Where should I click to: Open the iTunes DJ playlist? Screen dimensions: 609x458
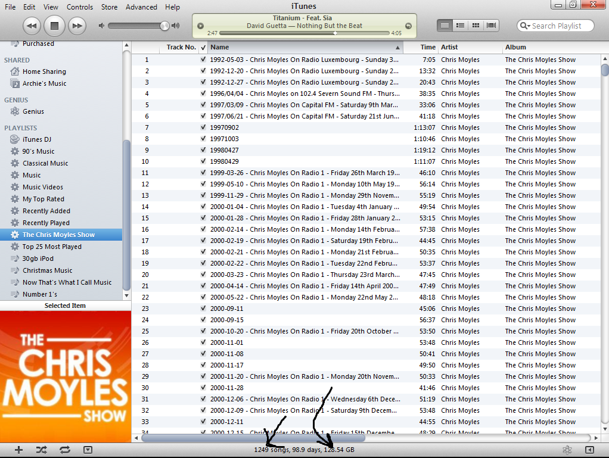37,139
